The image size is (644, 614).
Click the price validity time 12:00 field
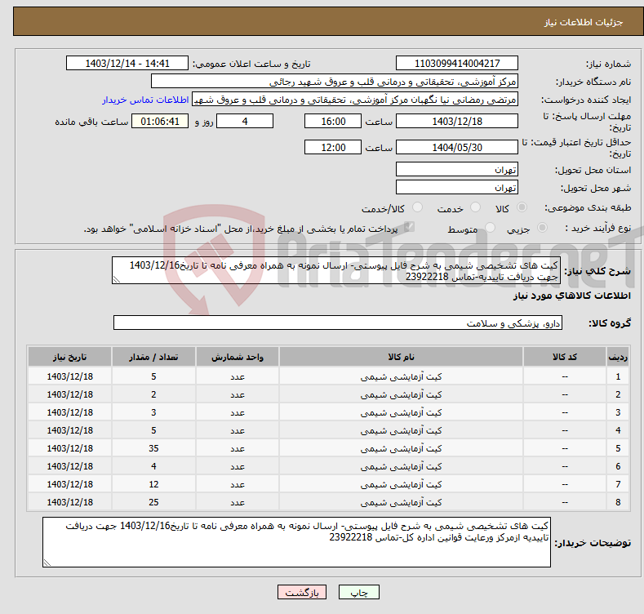tap(333, 147)
